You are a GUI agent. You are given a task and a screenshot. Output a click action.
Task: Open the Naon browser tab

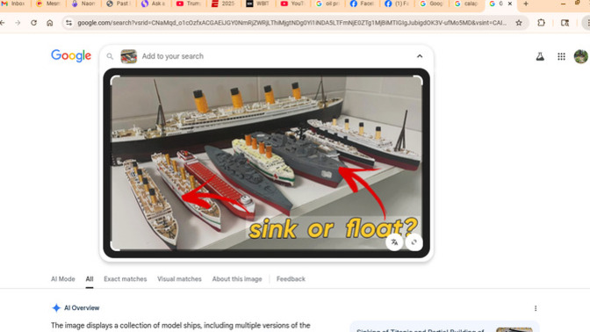tap(84, 4)
